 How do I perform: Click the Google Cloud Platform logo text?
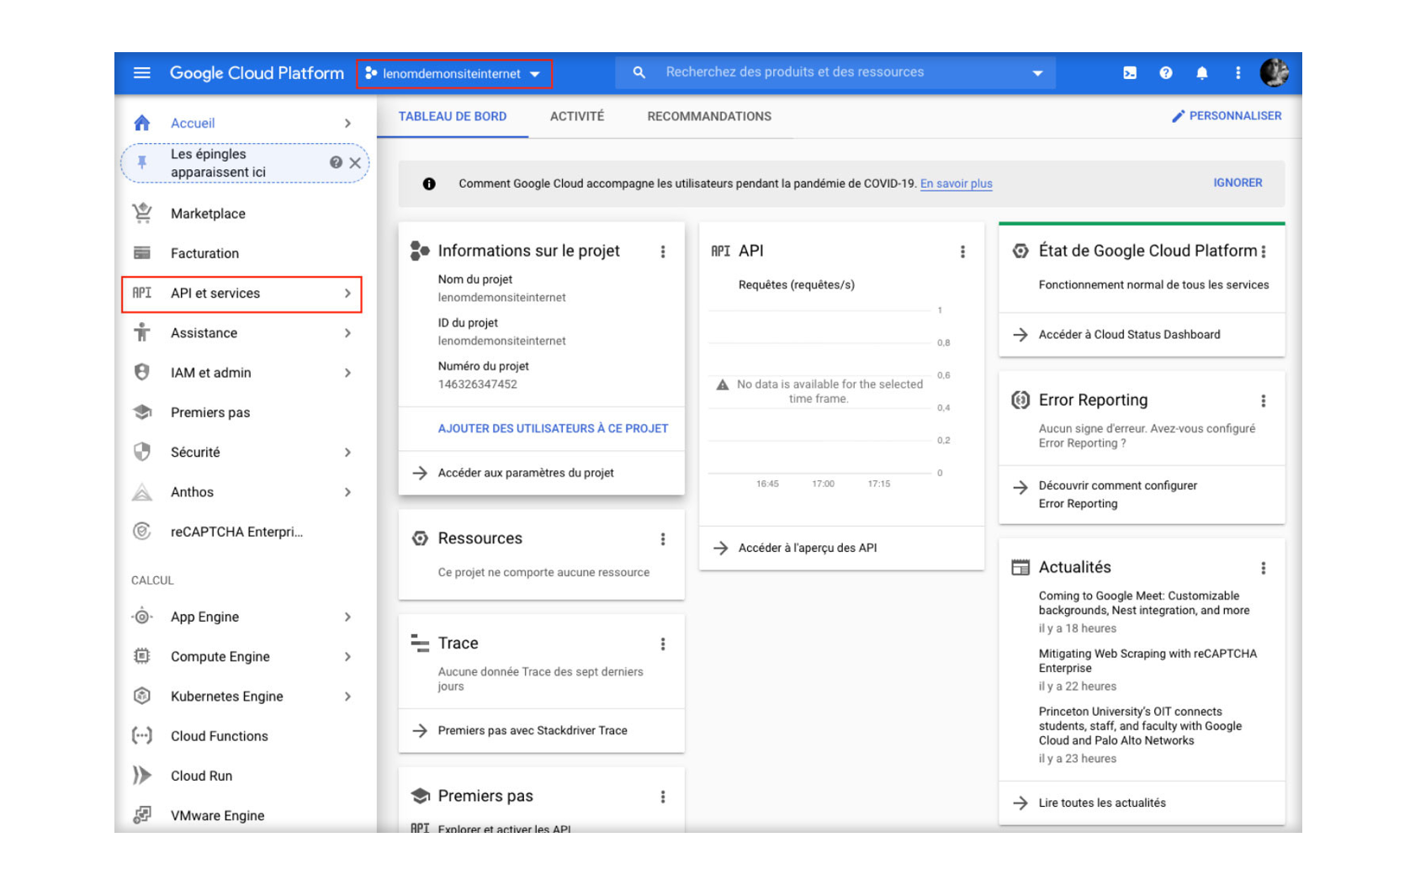(257, 73)
